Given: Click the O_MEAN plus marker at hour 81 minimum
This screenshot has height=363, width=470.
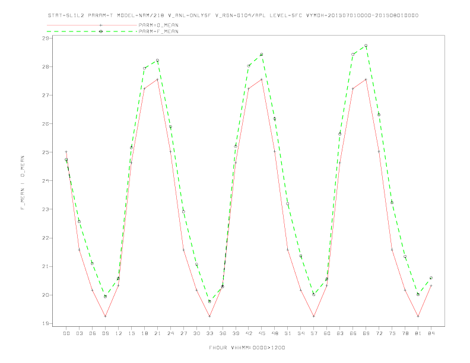Looking at the screenshot, I should [418, 316].
